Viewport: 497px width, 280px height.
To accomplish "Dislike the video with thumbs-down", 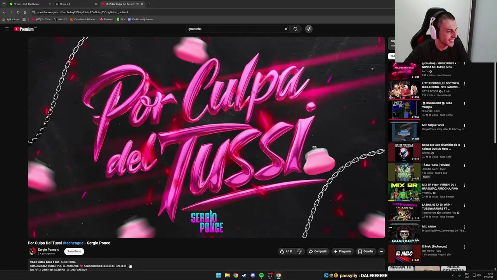I will (299, 251).
